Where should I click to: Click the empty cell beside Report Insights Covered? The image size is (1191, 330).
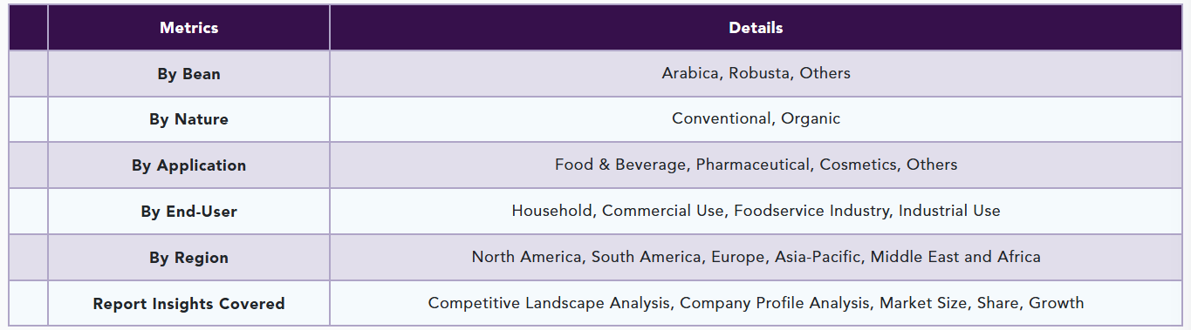(x=28, y=303)
